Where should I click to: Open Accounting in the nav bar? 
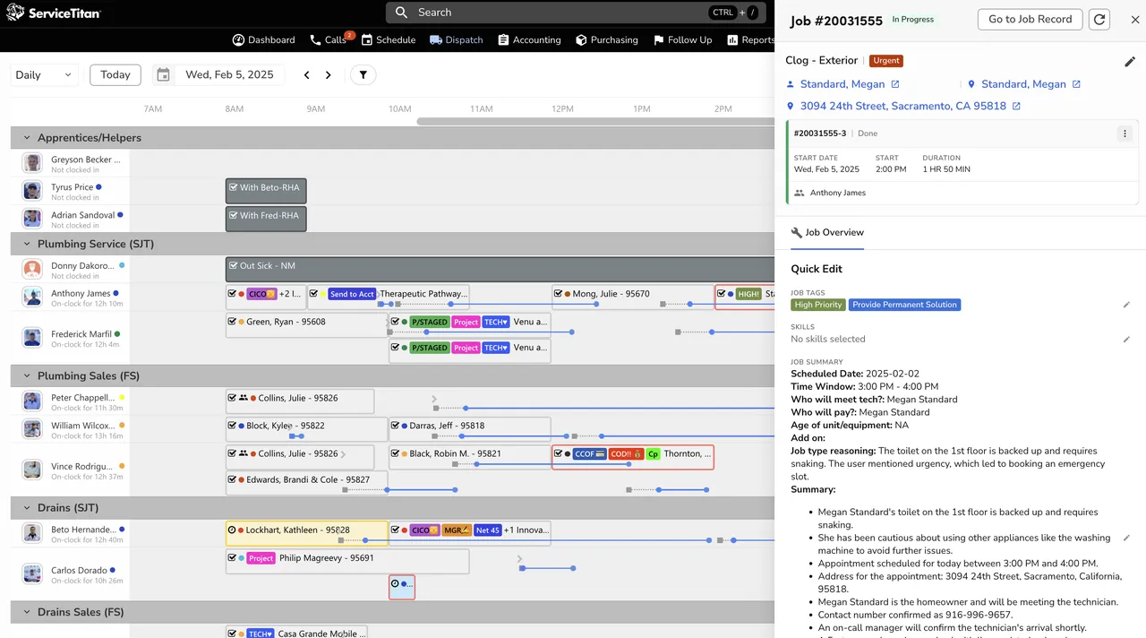tap(529, 39)
